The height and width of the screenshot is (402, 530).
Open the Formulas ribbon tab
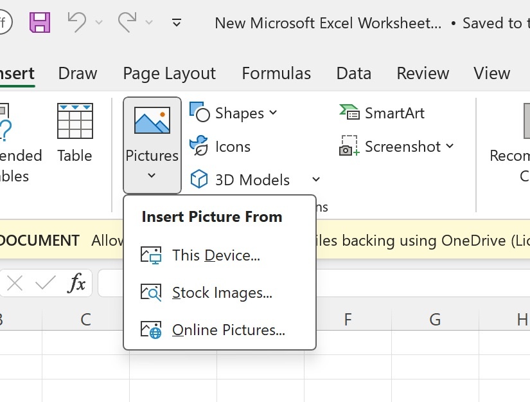[x=276, y=73]
